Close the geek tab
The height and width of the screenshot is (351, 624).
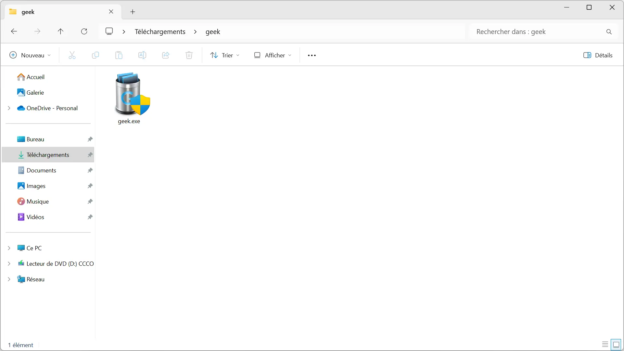click(x=111, y=12)
